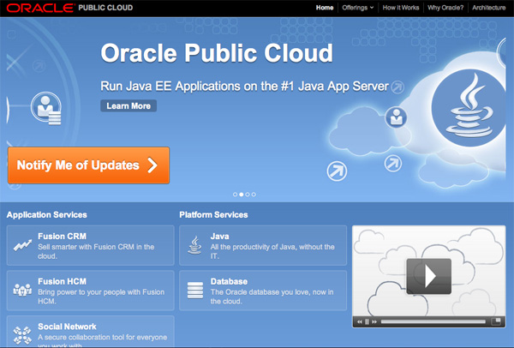
Task: Open the Architecture nav item
Action: click(x=488, y=8)
